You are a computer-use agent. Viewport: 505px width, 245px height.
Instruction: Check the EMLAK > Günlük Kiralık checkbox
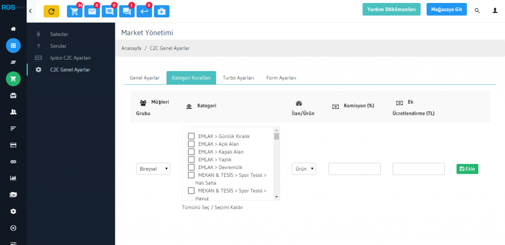click(x=191, y=136)
